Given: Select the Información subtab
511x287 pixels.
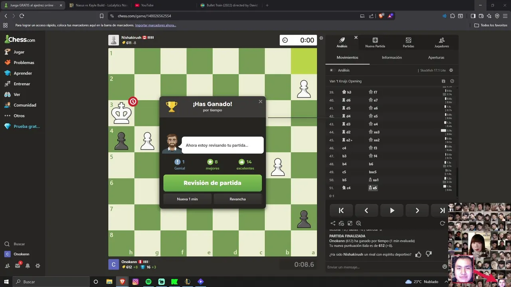Looking at the screenshot, I should (392, 57).
